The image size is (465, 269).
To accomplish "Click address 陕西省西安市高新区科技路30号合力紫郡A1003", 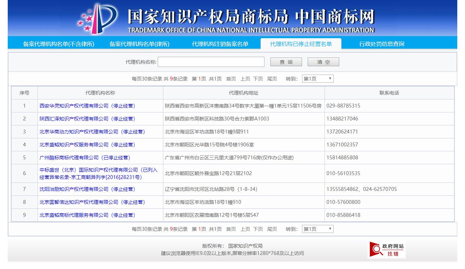I will tap(217, 119).
